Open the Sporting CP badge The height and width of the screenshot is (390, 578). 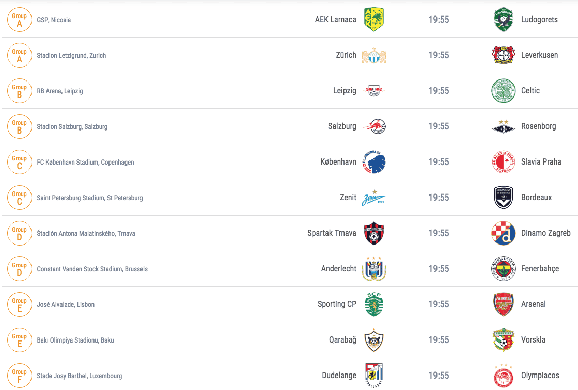(x=374, y=304)
